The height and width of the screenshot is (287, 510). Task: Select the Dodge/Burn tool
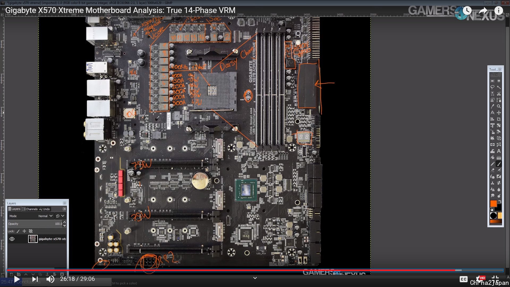[499, 196]
